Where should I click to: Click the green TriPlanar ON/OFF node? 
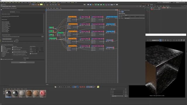pos(53,39)
